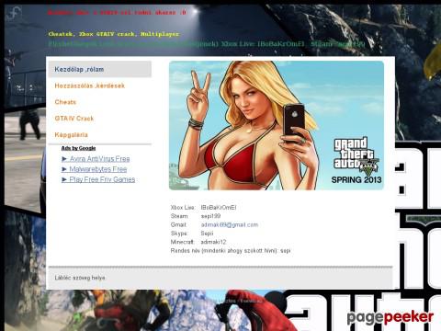441x331 pixels.
Task: Go to the Cheats page
Action: pyautogui.click(x=65, y=102)
